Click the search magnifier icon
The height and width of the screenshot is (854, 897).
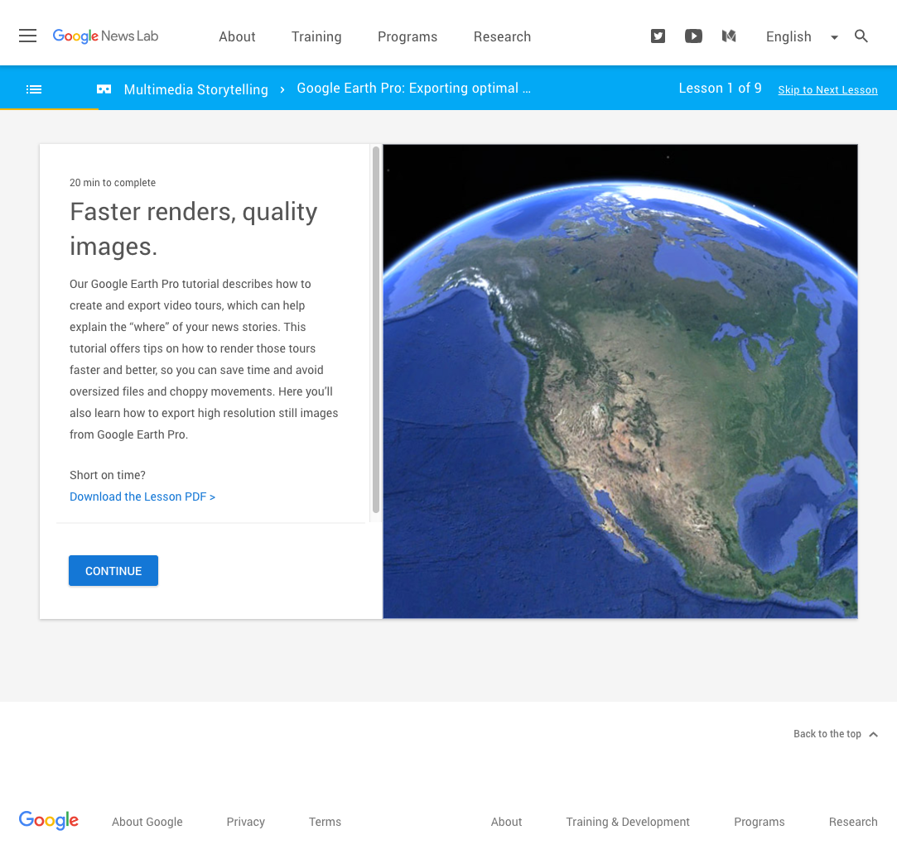[861, 36]
